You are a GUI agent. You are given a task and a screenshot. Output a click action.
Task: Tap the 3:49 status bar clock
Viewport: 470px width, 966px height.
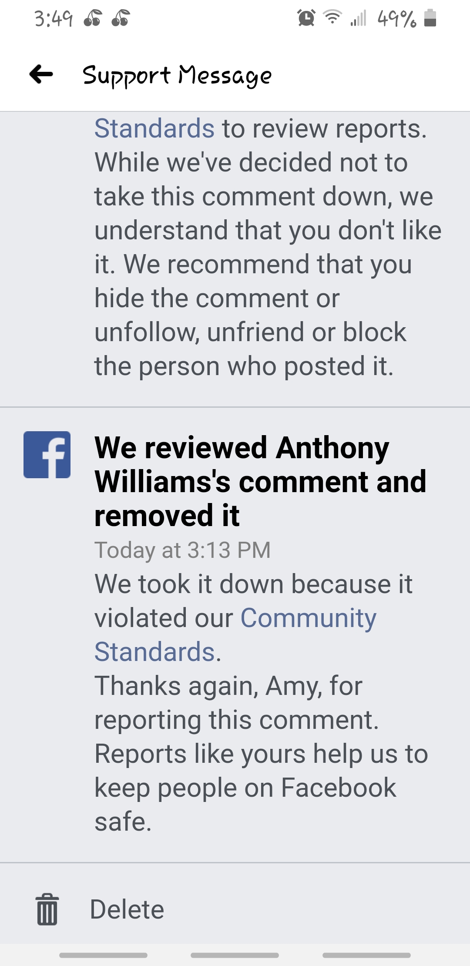point(53,19)
